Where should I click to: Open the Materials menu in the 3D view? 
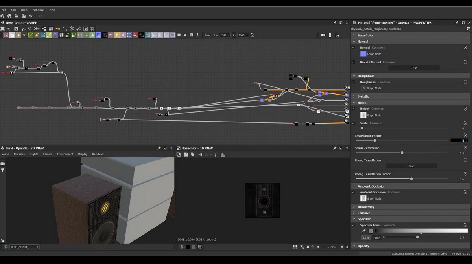[20, 154]
